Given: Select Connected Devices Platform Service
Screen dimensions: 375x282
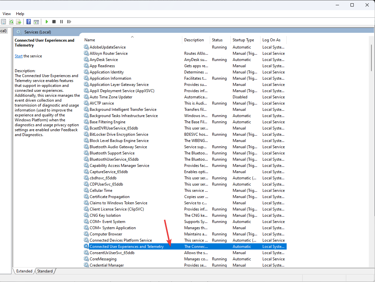Looking at the screenshot, I should tap(185, 240).
